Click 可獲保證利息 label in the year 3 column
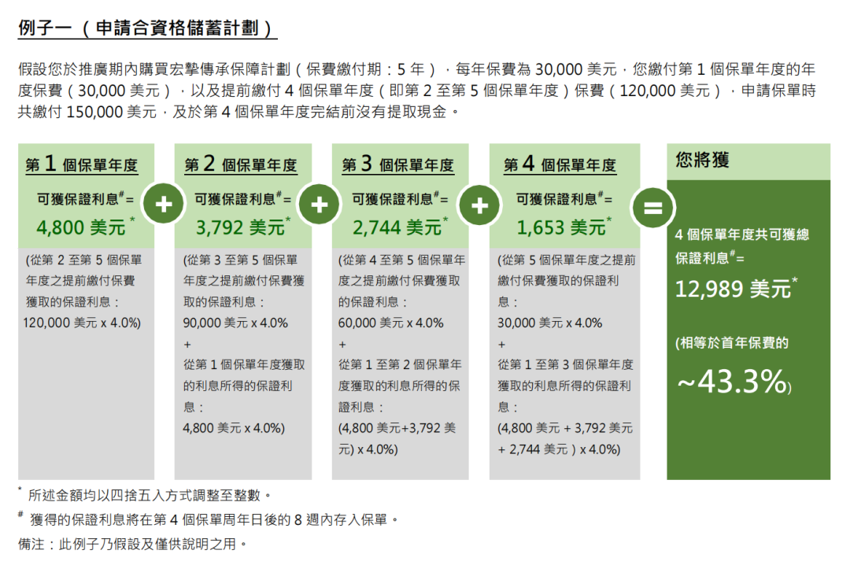850x565 pixels. [x=400, y=199]
